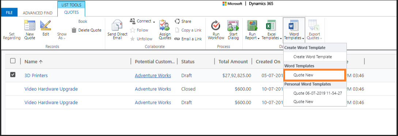The image size is (398, 136).
Task: Click the Assign Quotes icon
Action: tap(165, 25)
